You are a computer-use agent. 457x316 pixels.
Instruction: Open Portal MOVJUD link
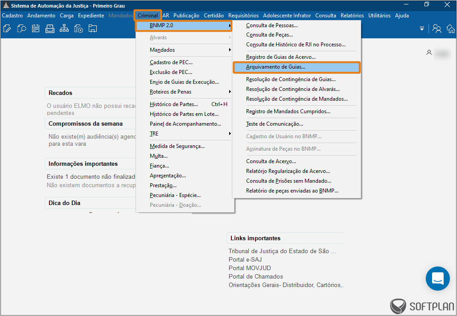[250, 268]
